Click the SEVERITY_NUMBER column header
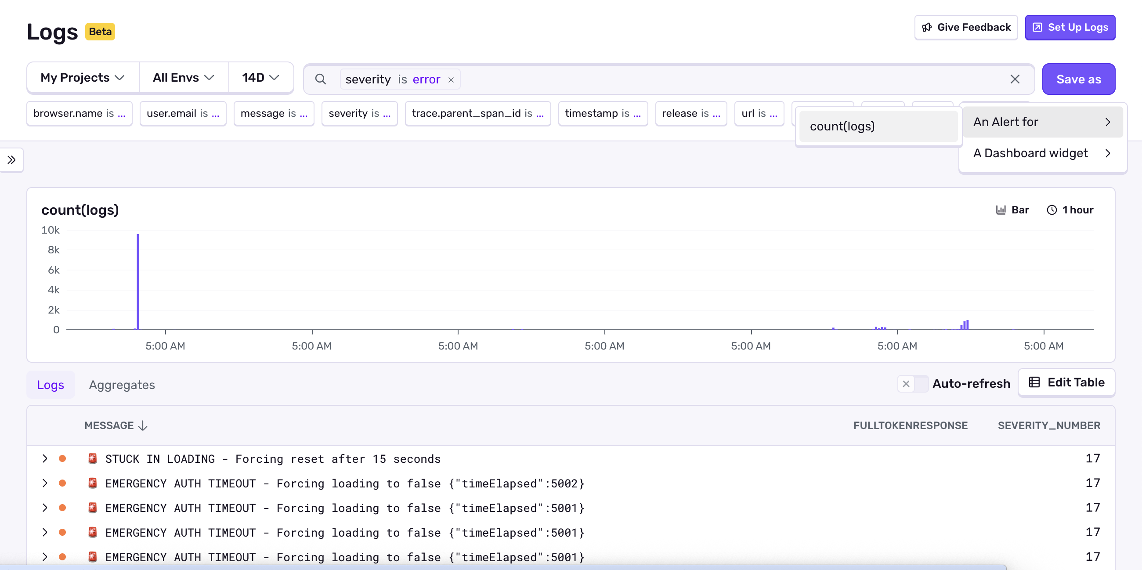1142x570 pixels. (1049, 426)
